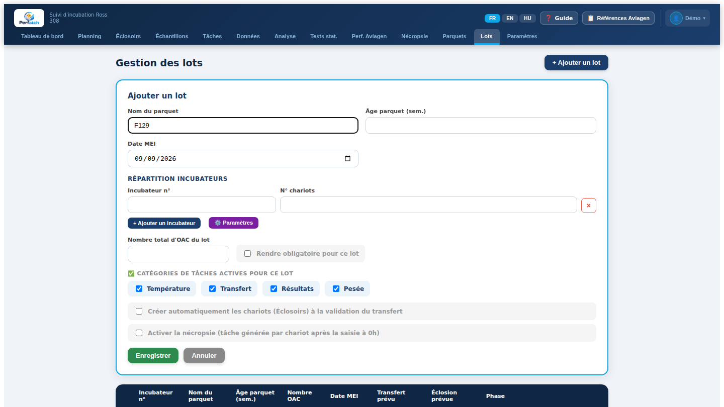
Task: Click the N° chariots input field
Action: (x=428, y=205)
